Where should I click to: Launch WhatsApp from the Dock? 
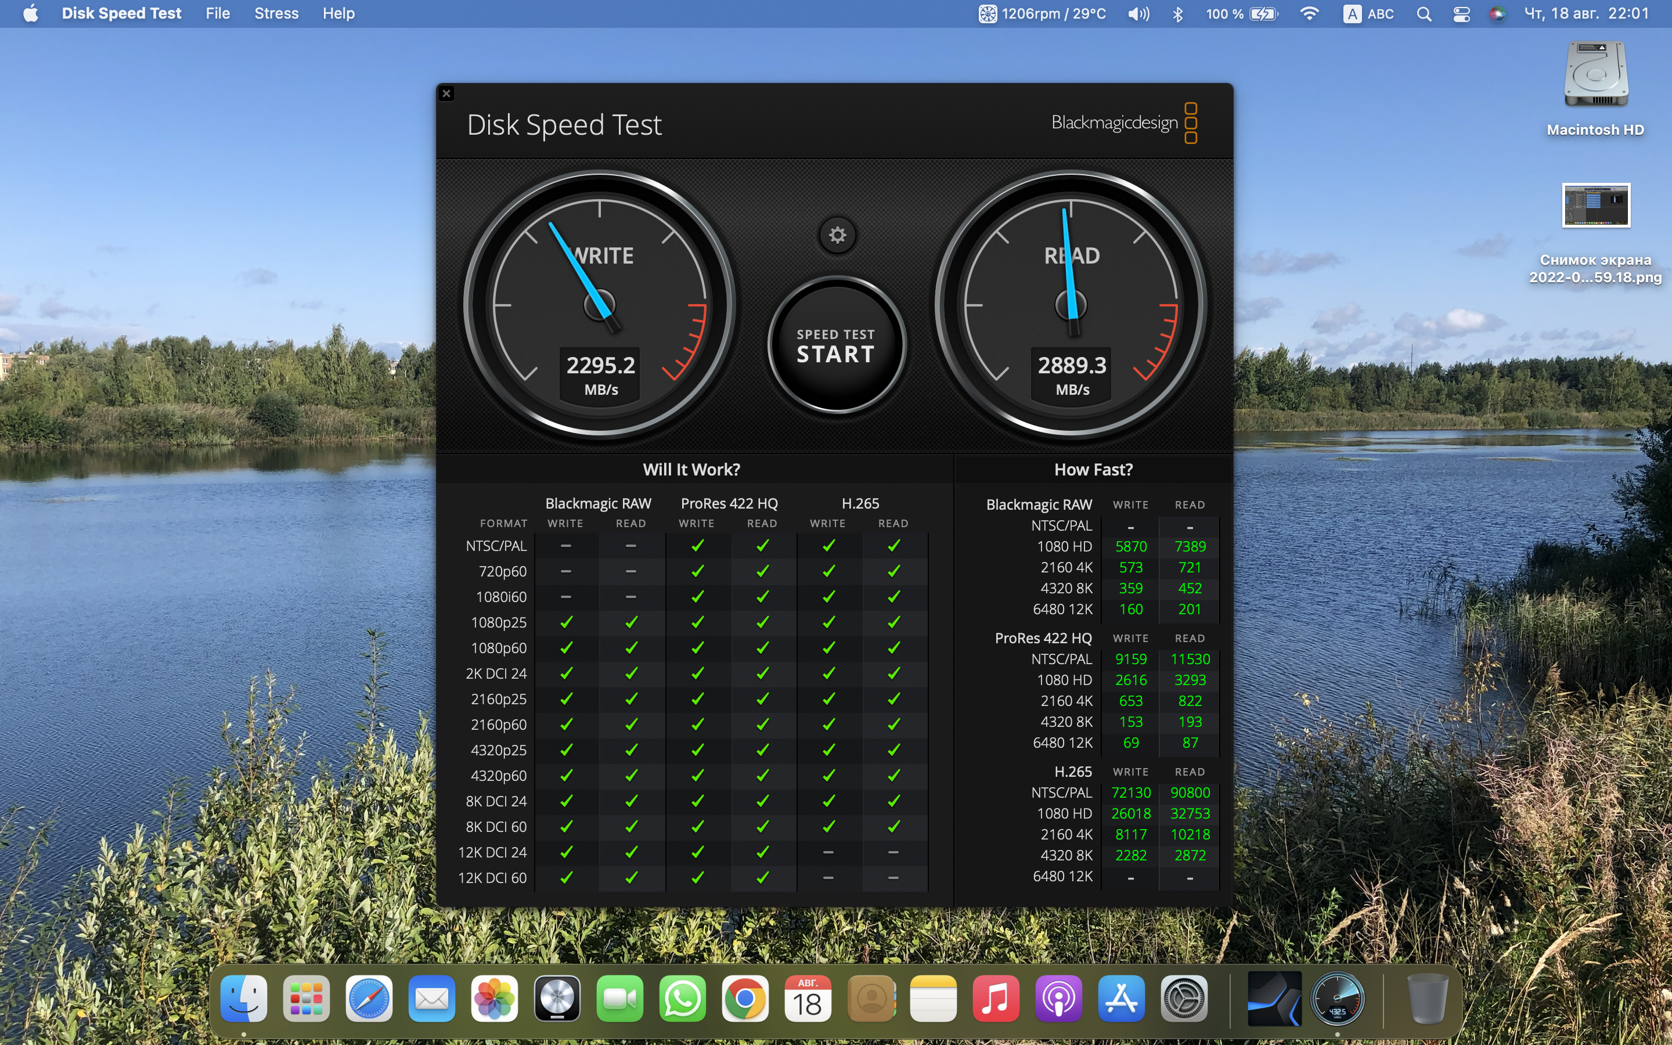(x=683, y=998)
